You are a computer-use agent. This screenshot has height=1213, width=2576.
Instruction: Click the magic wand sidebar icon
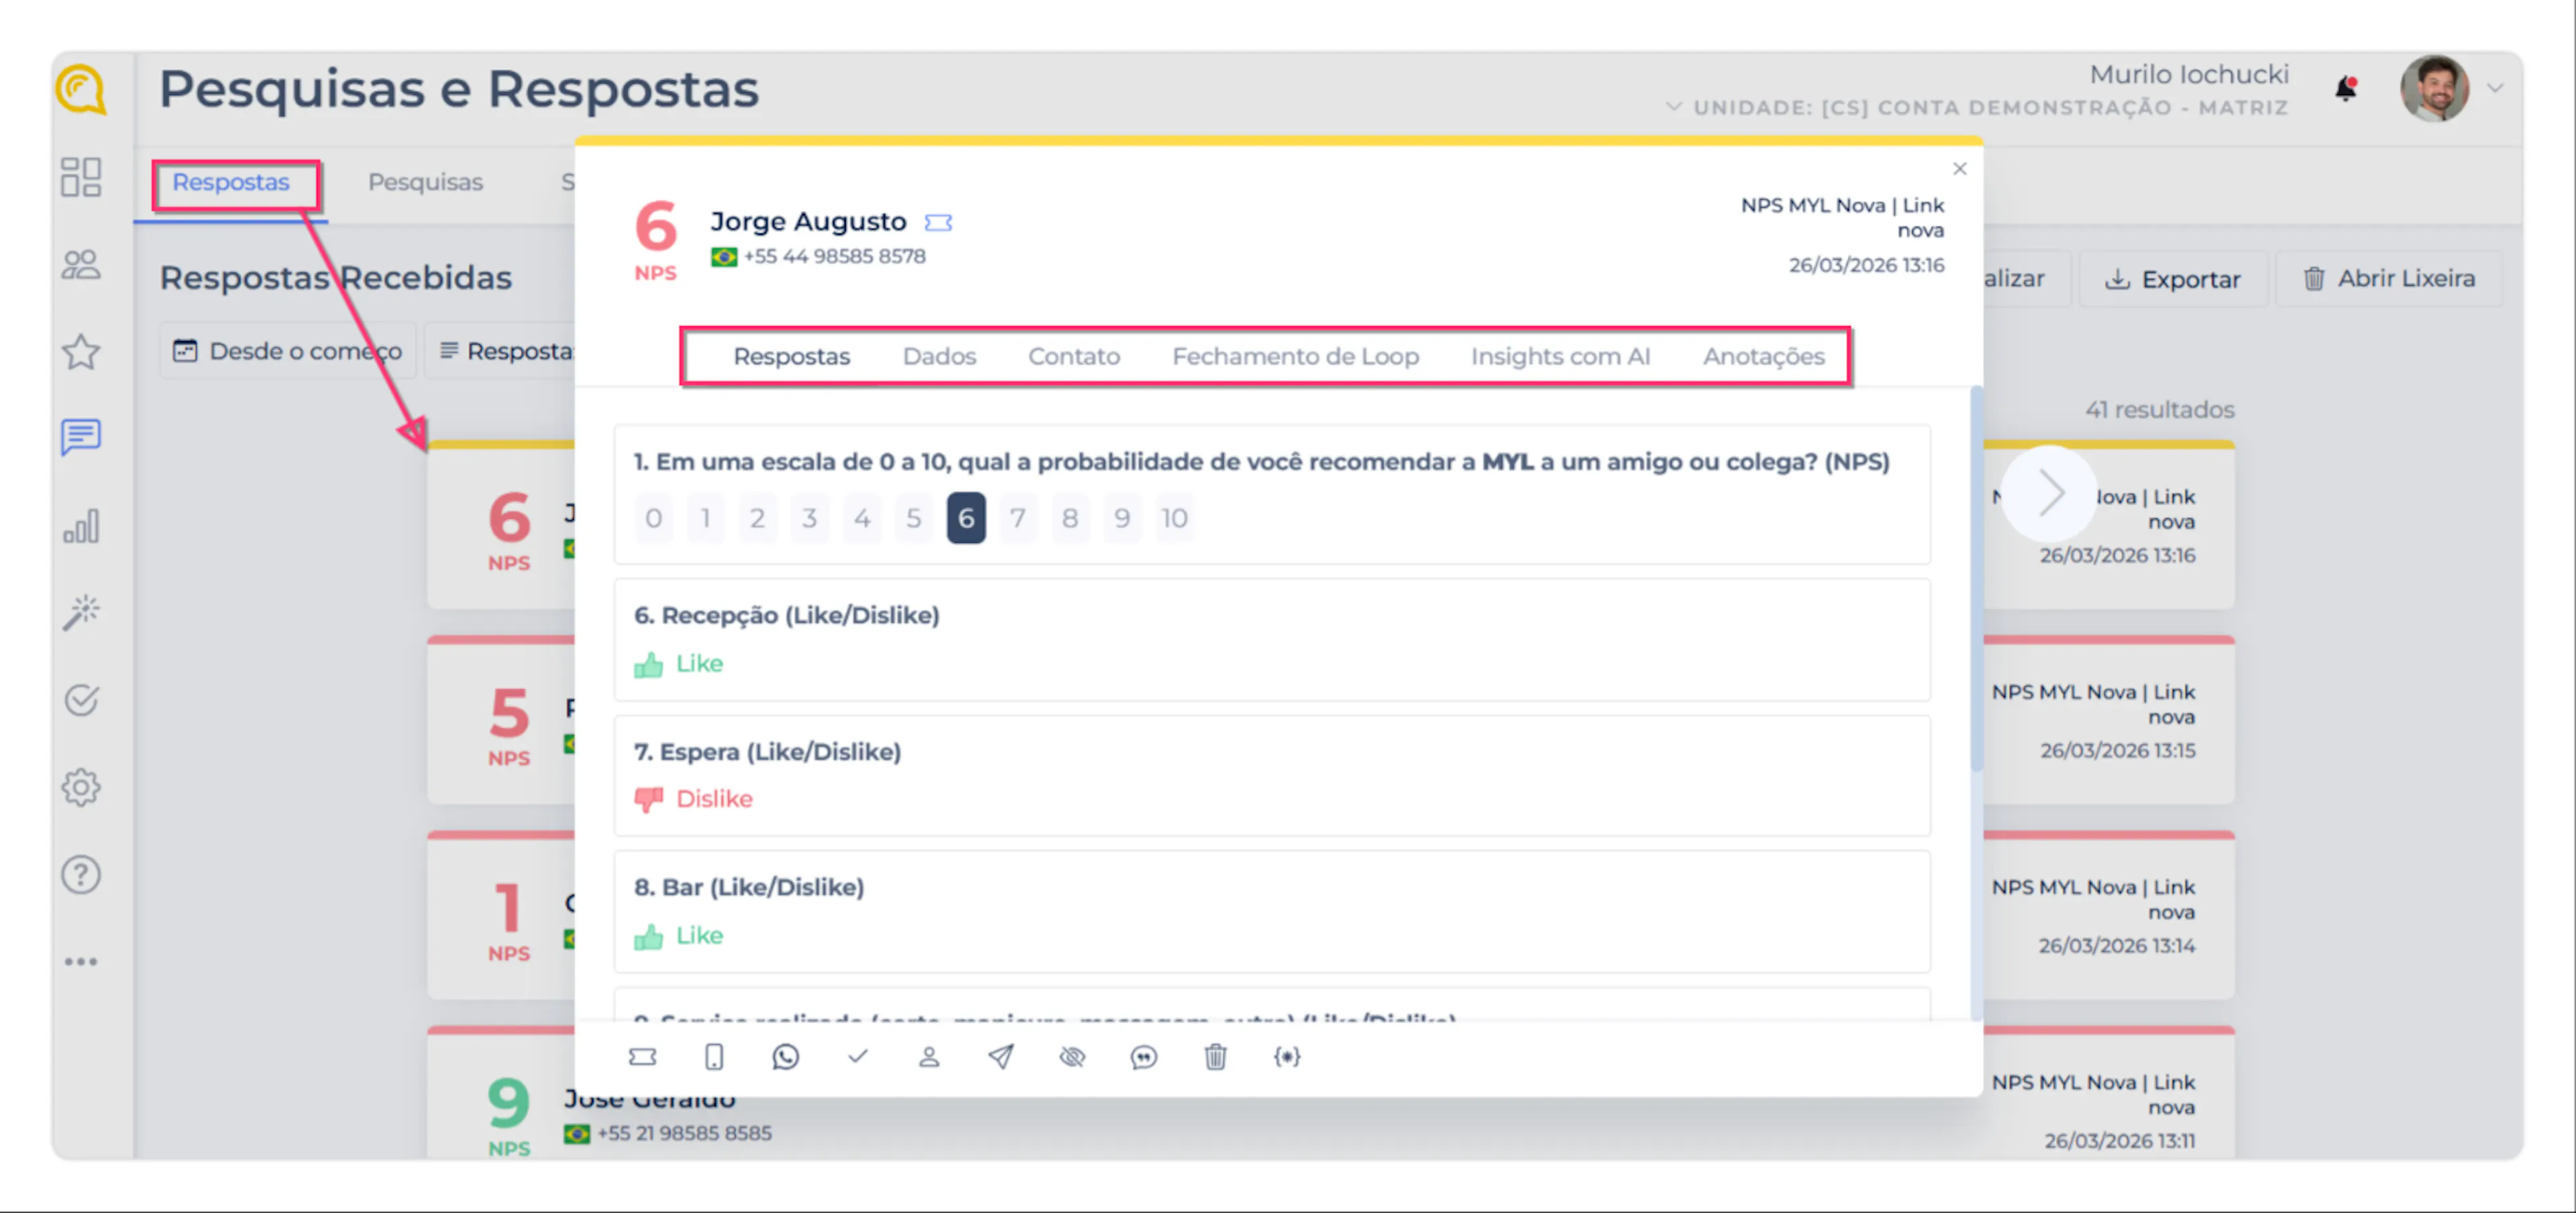click(81, 612)
